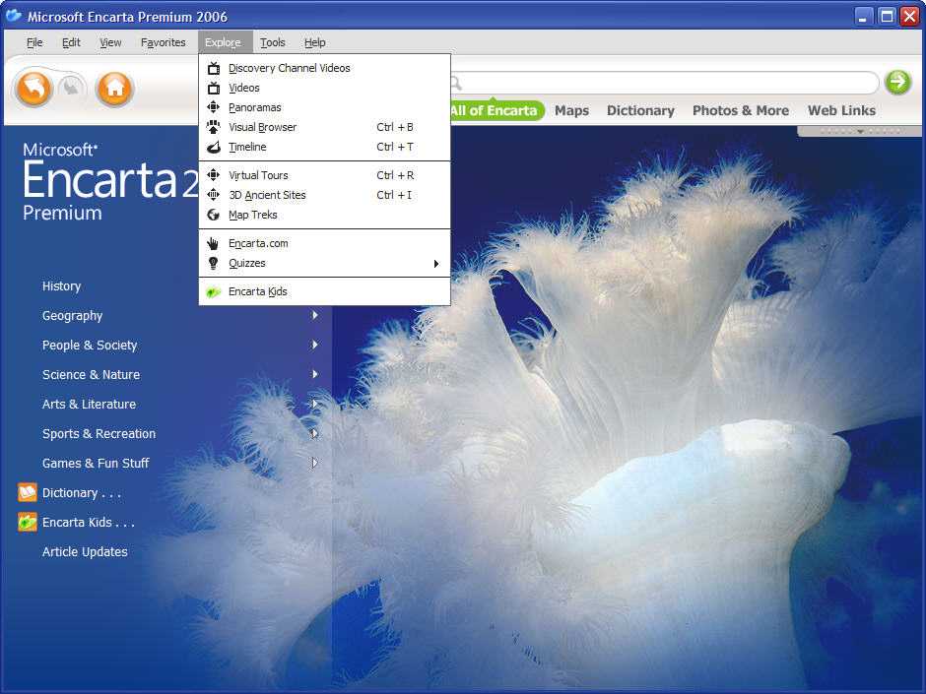Choose the Panoramas icon in the Explore menu
This screenshot has height=694, width=926.
213,107
